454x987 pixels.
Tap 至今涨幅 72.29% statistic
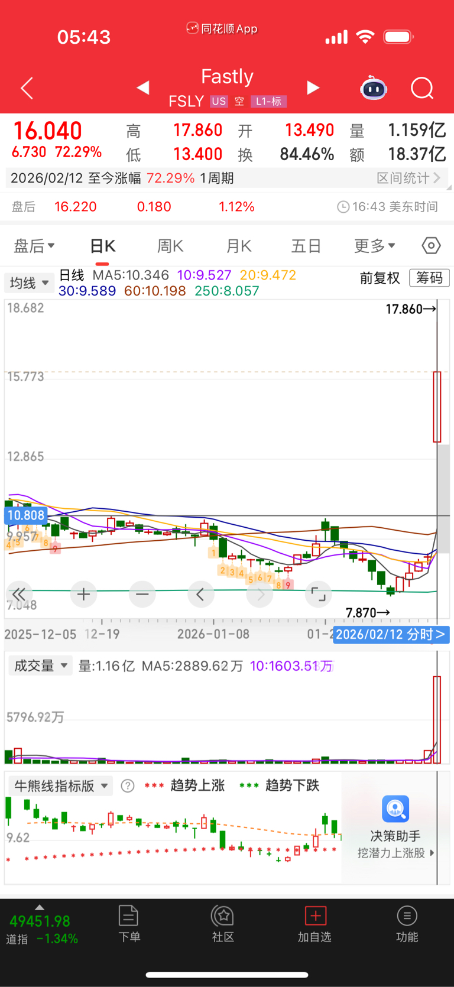pos(141,178)
